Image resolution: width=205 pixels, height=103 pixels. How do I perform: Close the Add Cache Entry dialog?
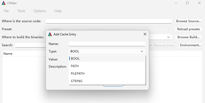tap(145, 34)
